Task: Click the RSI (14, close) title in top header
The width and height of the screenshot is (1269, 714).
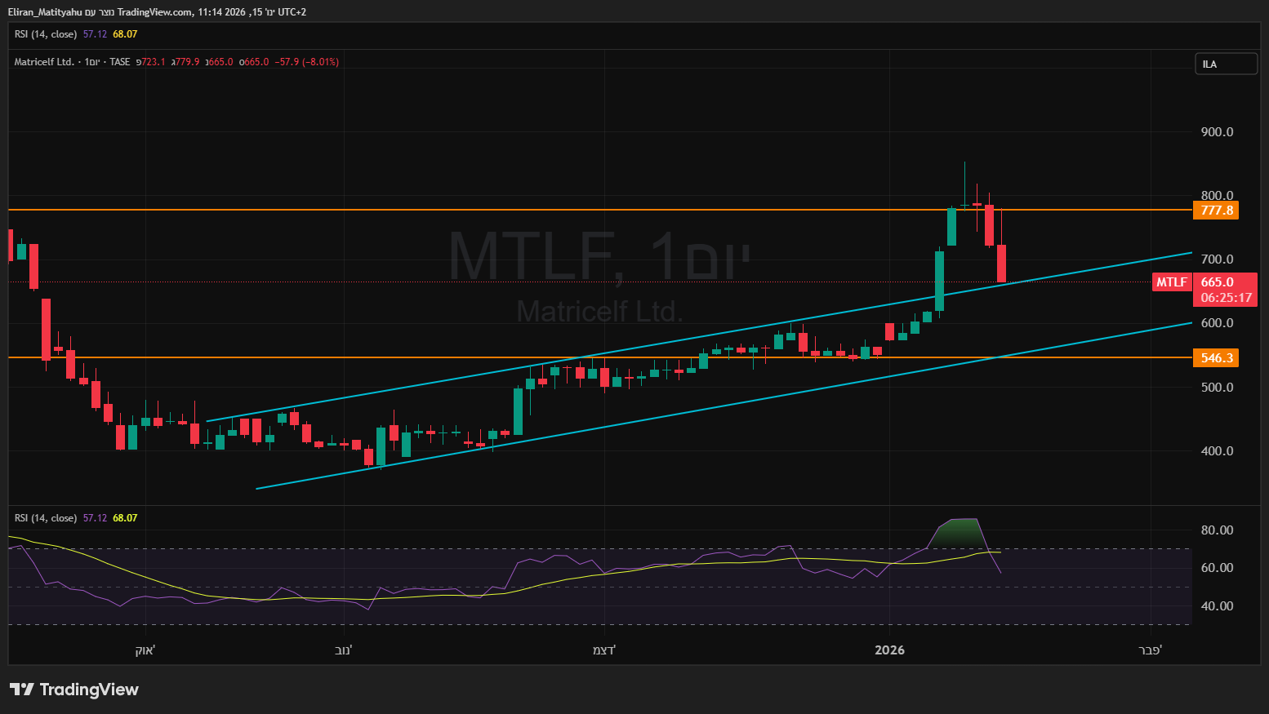Action: pyautogui.click(x=46, y=34)
